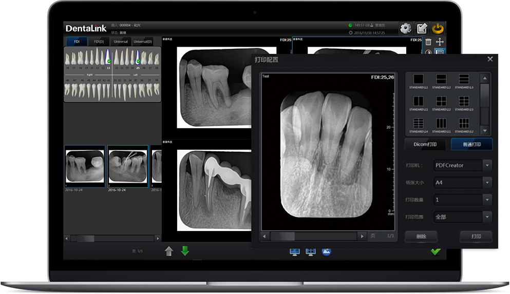Open second 2016-10-24 root canal thumbnail
510x294 pixels.
pos(128,166)
